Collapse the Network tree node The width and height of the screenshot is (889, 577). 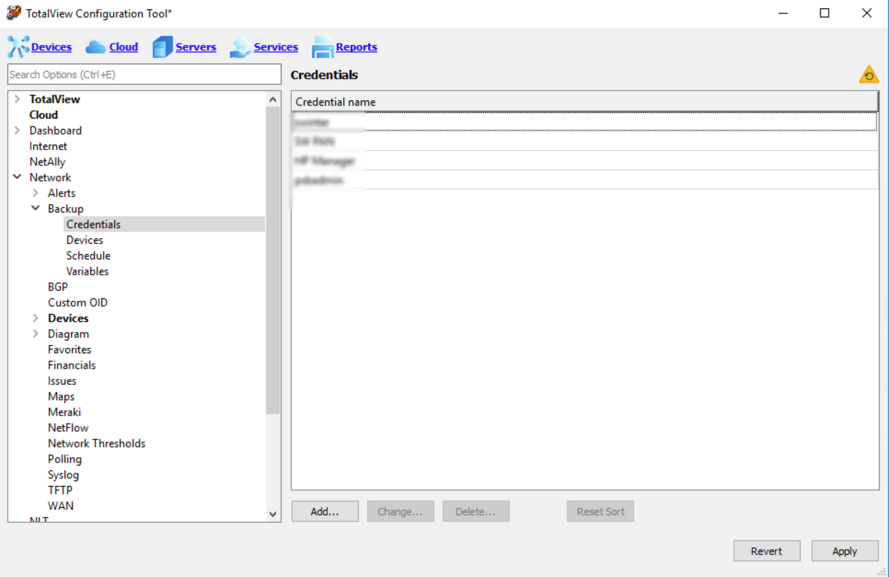coord(17,177)
